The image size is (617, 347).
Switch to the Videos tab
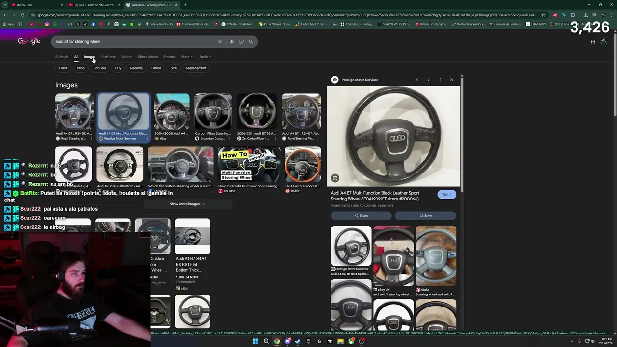point(126,57)
